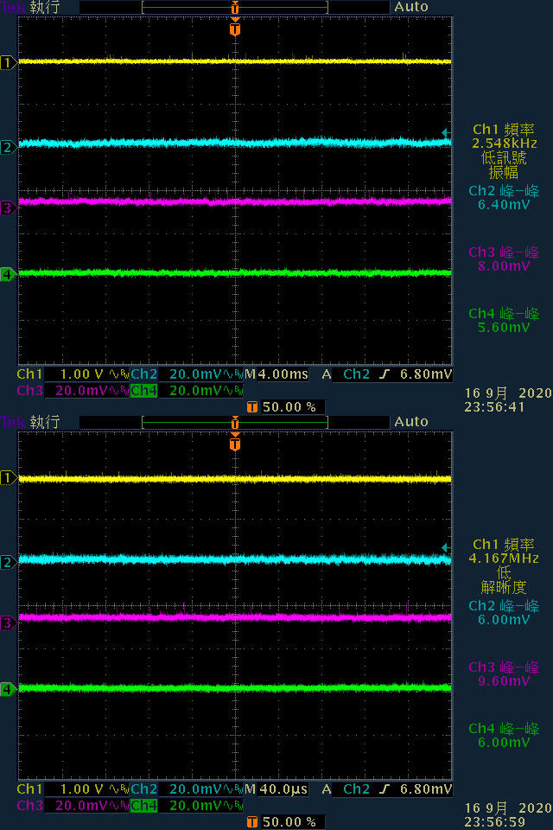This screenshot has height=830, width=553.
Task: Click cyan trigger level arrow in 40.0µs capture
Action: 446,547
